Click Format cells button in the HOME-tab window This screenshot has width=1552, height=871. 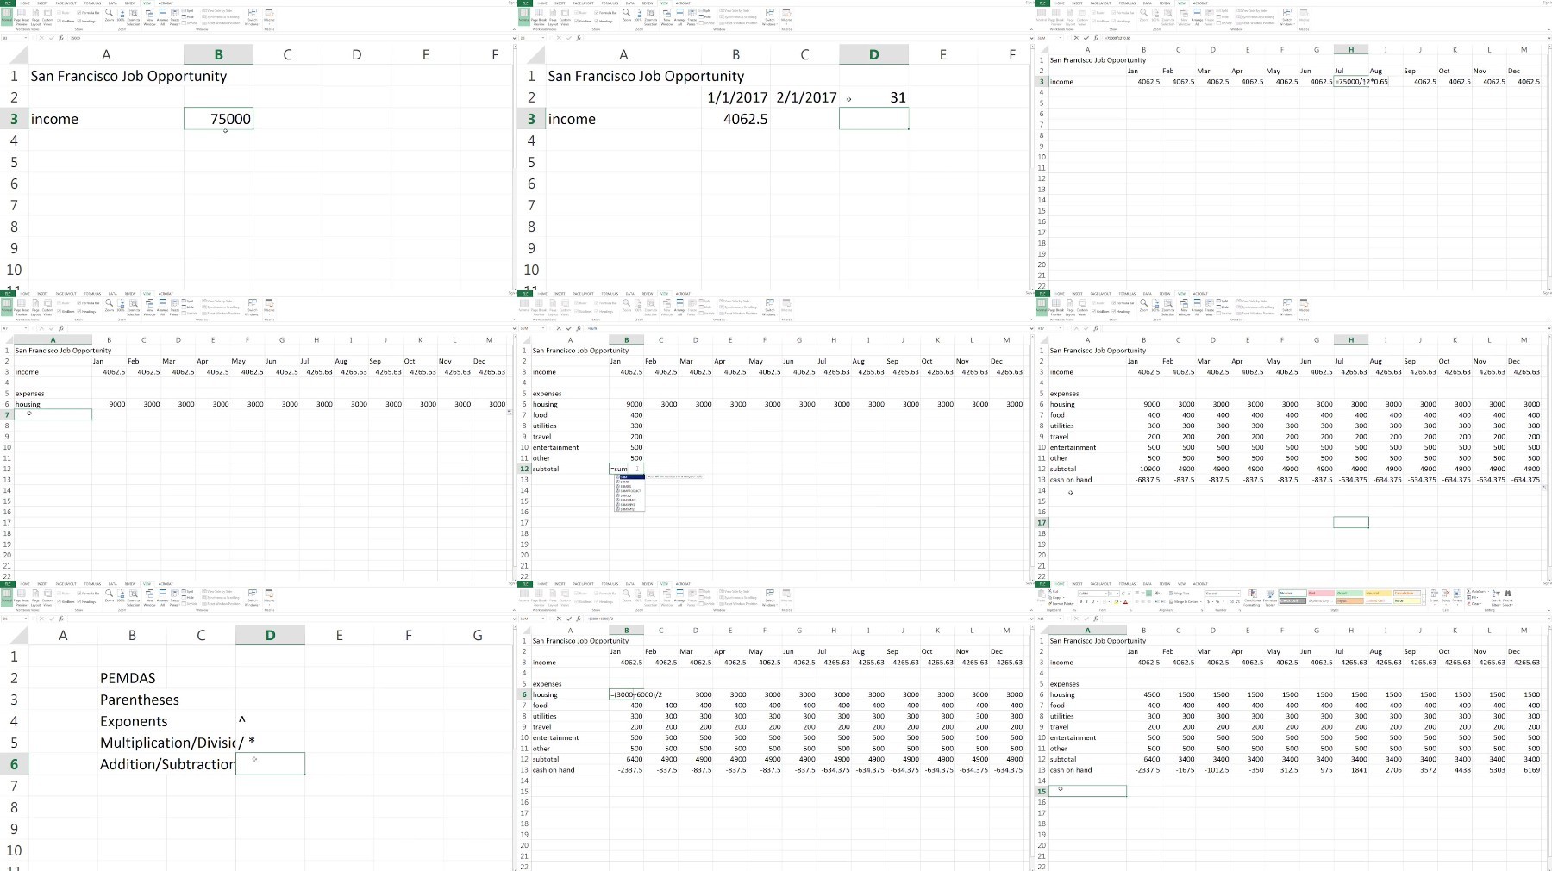click(1457, 596)
